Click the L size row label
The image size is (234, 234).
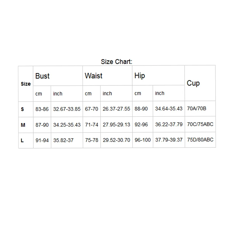22,140
